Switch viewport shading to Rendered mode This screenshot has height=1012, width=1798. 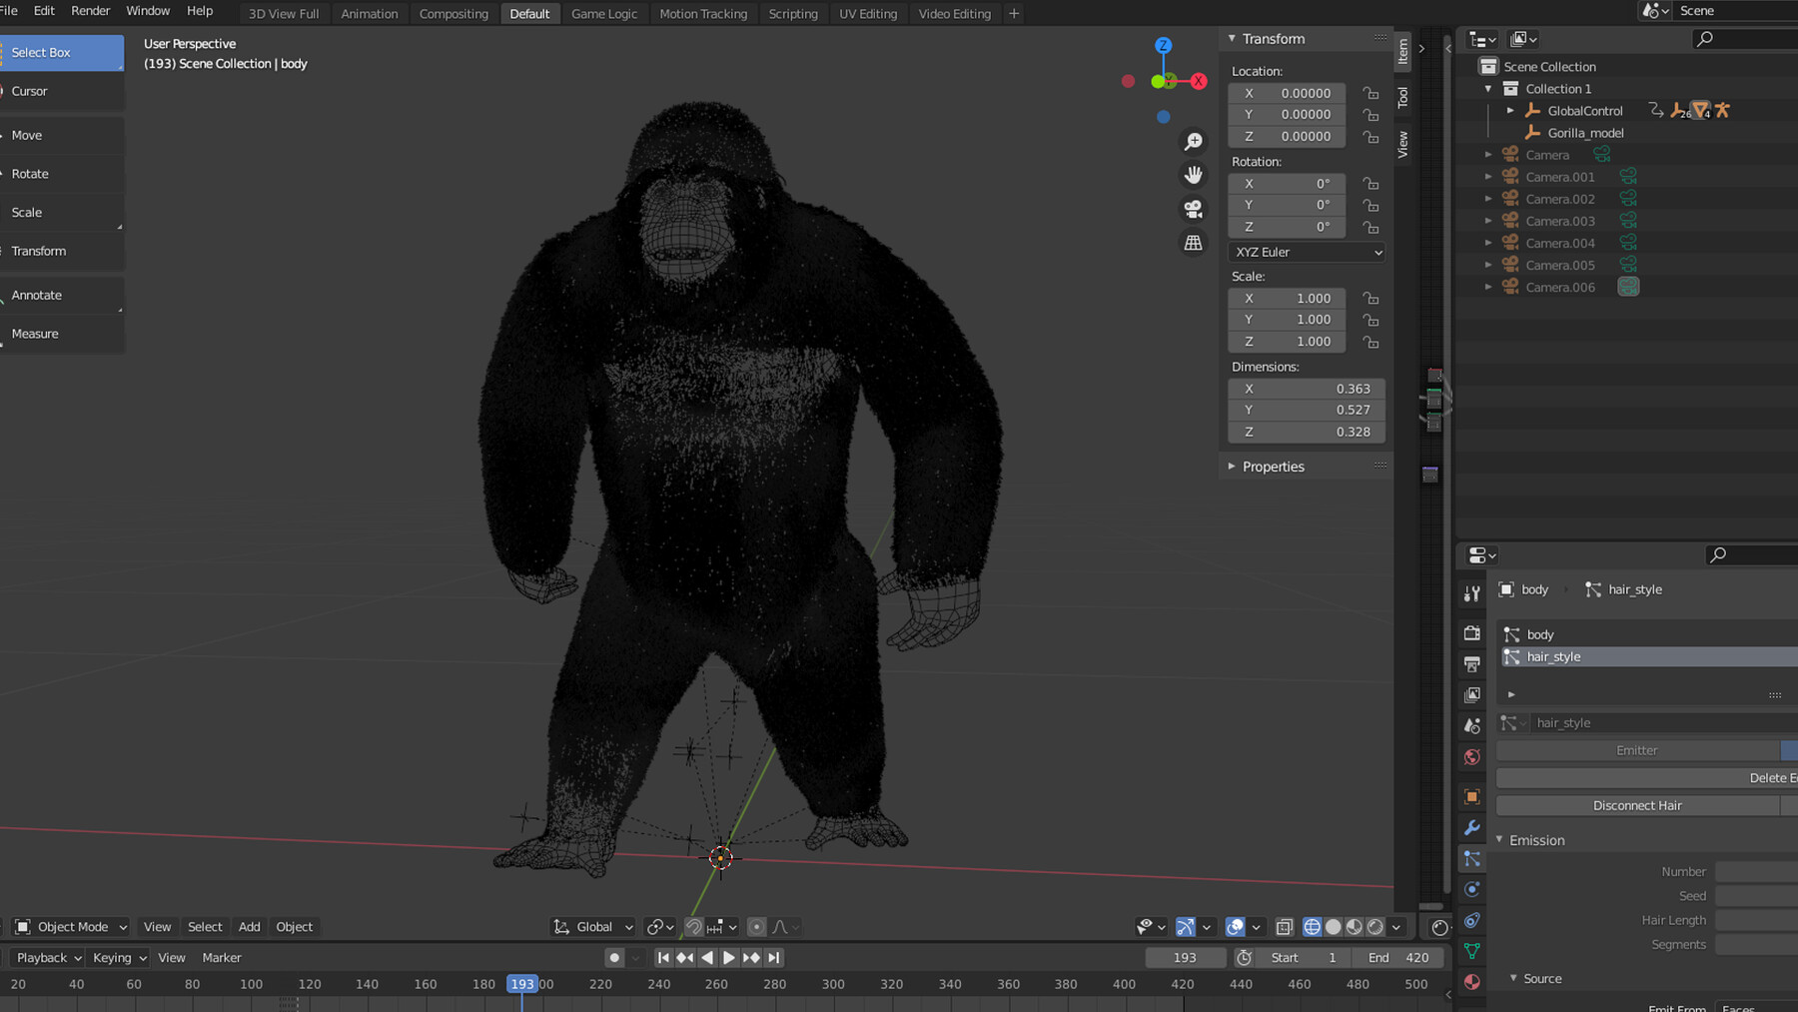pyautogui.click(x=1375, y=926)
